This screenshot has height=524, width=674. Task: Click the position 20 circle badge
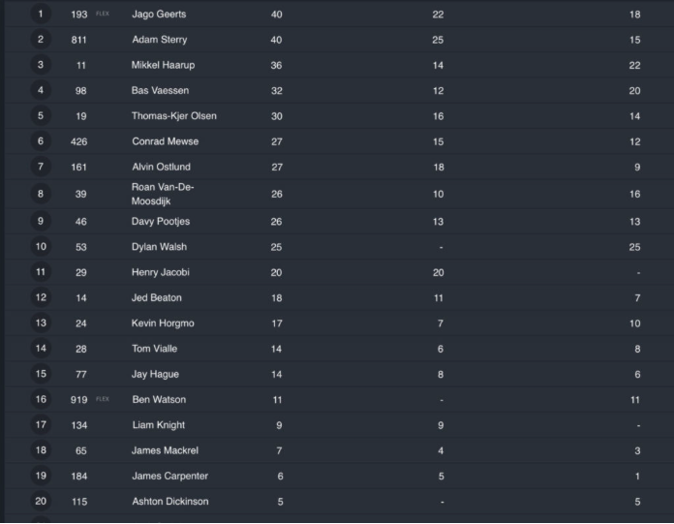(41, 502)
